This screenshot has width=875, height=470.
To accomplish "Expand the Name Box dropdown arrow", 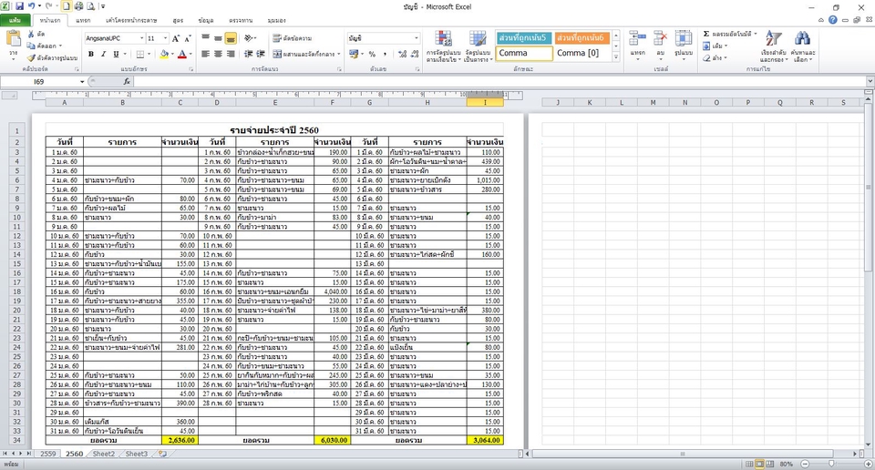I will click(x=82, y=81).
